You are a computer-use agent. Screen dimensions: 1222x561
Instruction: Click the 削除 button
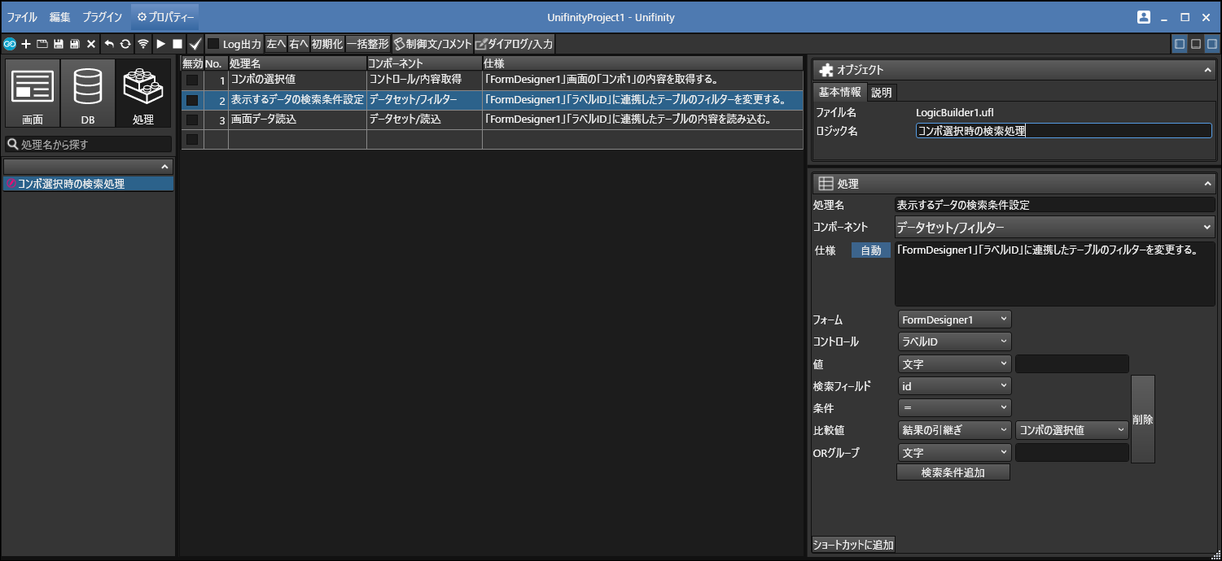1142,420
